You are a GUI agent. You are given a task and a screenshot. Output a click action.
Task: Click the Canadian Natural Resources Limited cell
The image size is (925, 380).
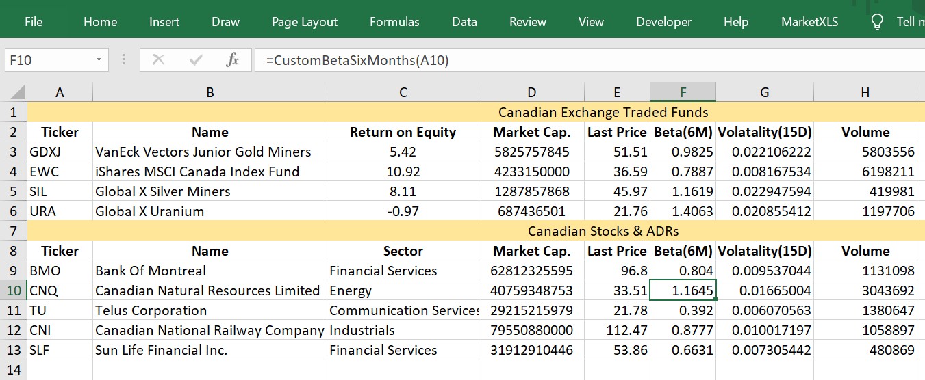pyautogui.click(x=210, y=290)
